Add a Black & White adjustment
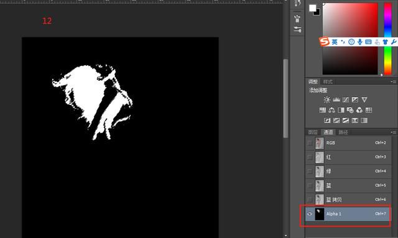The image size is (398, 238). coord(341,110)
